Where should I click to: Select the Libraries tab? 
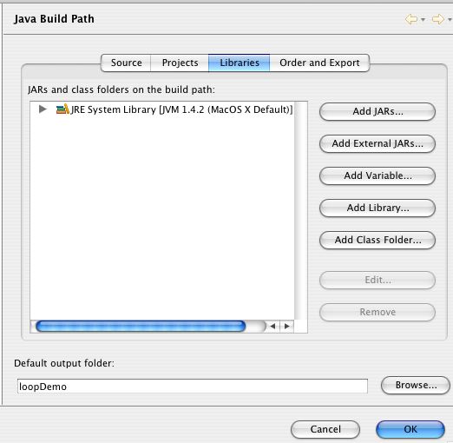tap(240, 63)
